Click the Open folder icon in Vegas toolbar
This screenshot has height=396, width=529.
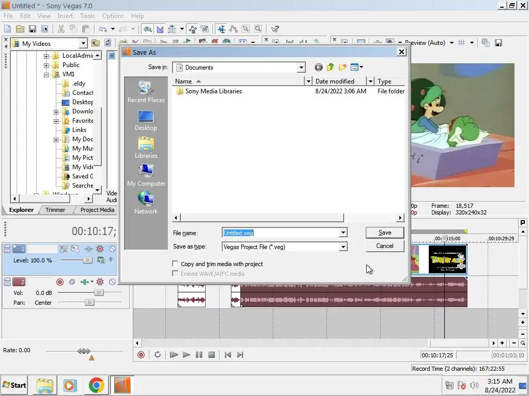tap(20, 29)
